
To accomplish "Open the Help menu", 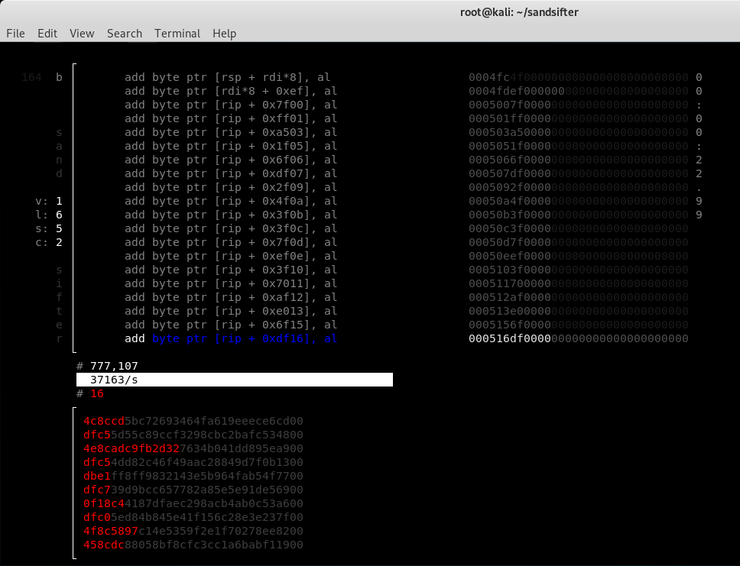I will tap(224, 34).
